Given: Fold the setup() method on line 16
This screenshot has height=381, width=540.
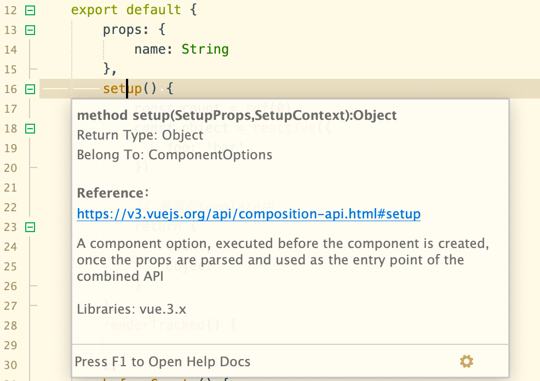Looking at the screenshot, I should [30, 89].
